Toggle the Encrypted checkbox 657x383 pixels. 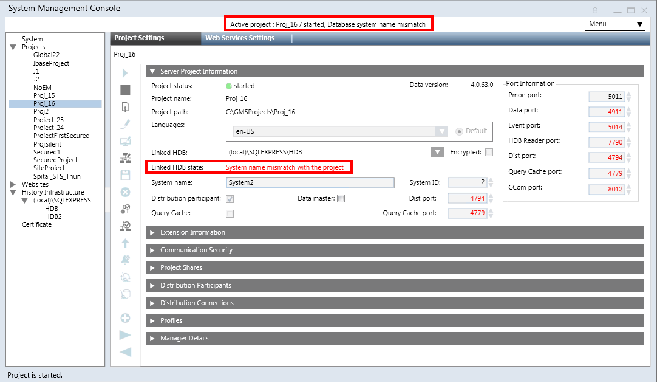pyautogui.click(x=489, y=152)
